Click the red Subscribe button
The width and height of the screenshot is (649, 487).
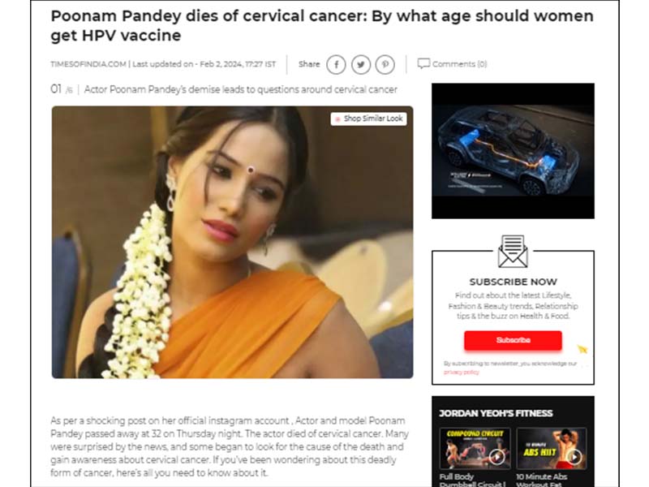[x=513, y=340]
